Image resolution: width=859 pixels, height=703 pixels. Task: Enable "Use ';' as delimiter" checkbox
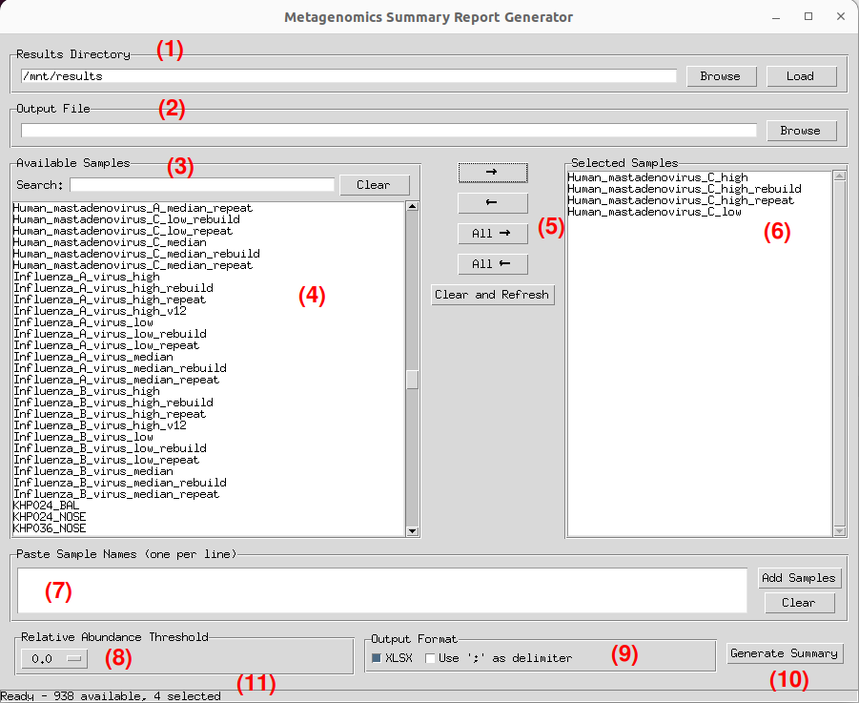tap(430, 658)
